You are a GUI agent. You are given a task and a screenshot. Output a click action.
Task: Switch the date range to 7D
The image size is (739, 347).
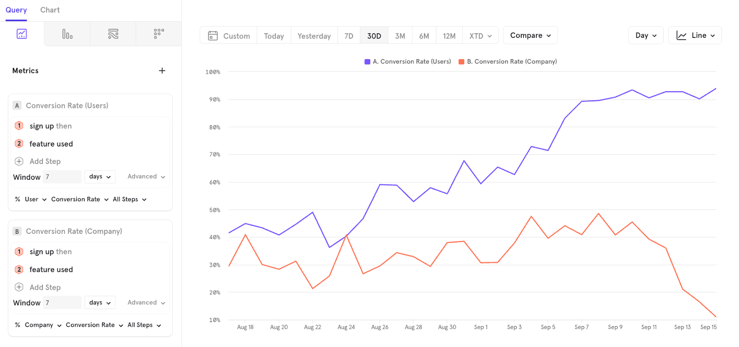[x=349, y=36]
